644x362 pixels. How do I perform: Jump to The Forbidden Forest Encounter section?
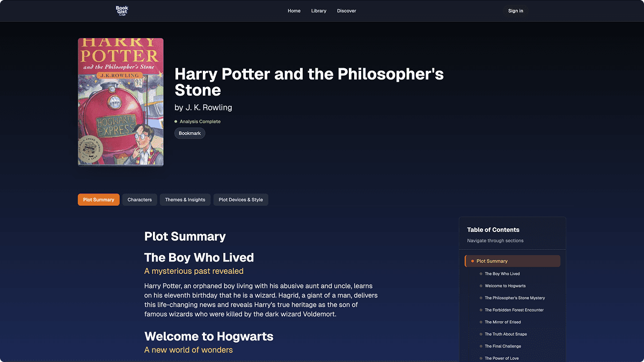pos(514,310)
